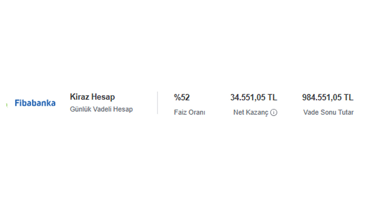Click the Günlük Vadeli Hesap subtitle
Viewport: 369px width, 207px height.
click(101, 109)
